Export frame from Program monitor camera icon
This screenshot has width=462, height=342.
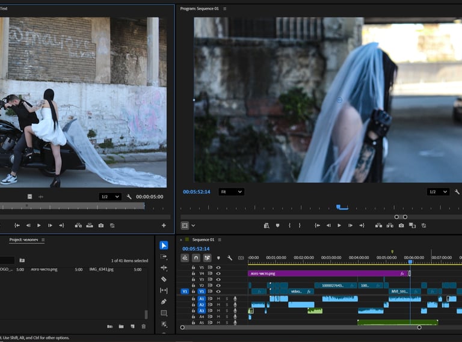401,225
